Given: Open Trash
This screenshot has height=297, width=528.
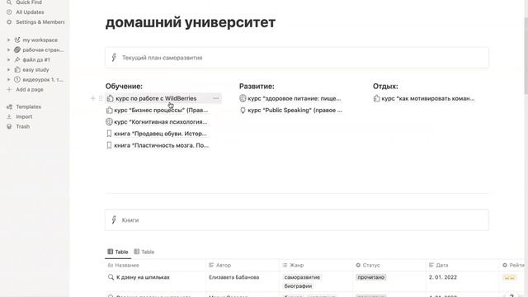Looking at the screenshot, I should point(22,126).
